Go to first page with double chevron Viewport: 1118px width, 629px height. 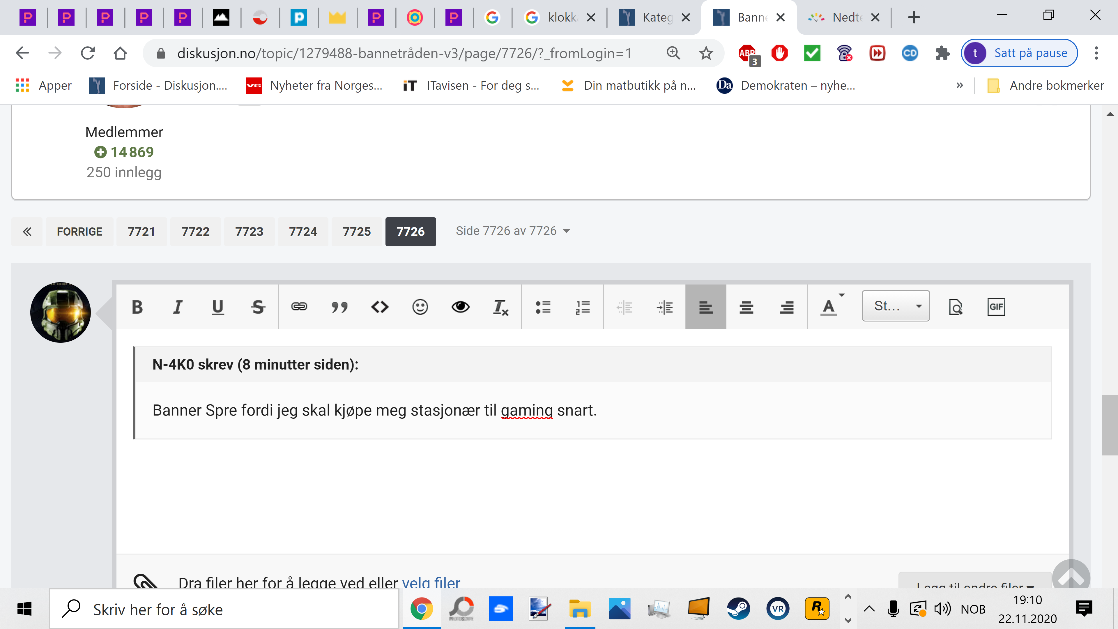point(27,232)
